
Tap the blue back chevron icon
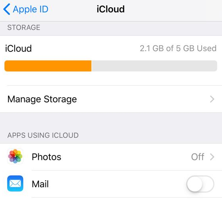(x=7, y=9)
